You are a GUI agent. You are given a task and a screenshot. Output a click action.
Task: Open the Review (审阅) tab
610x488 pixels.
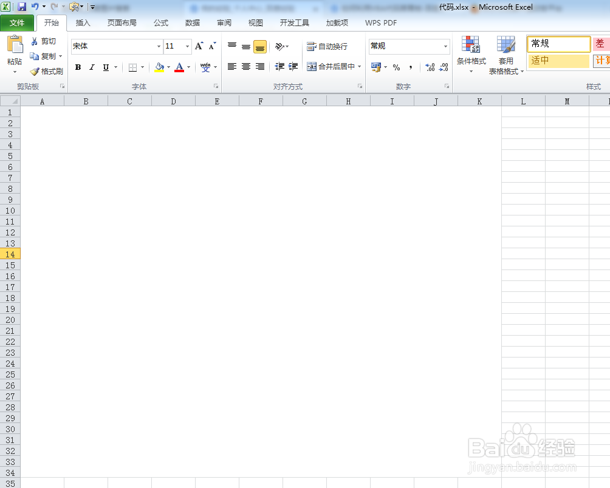[x=224, y=23]
